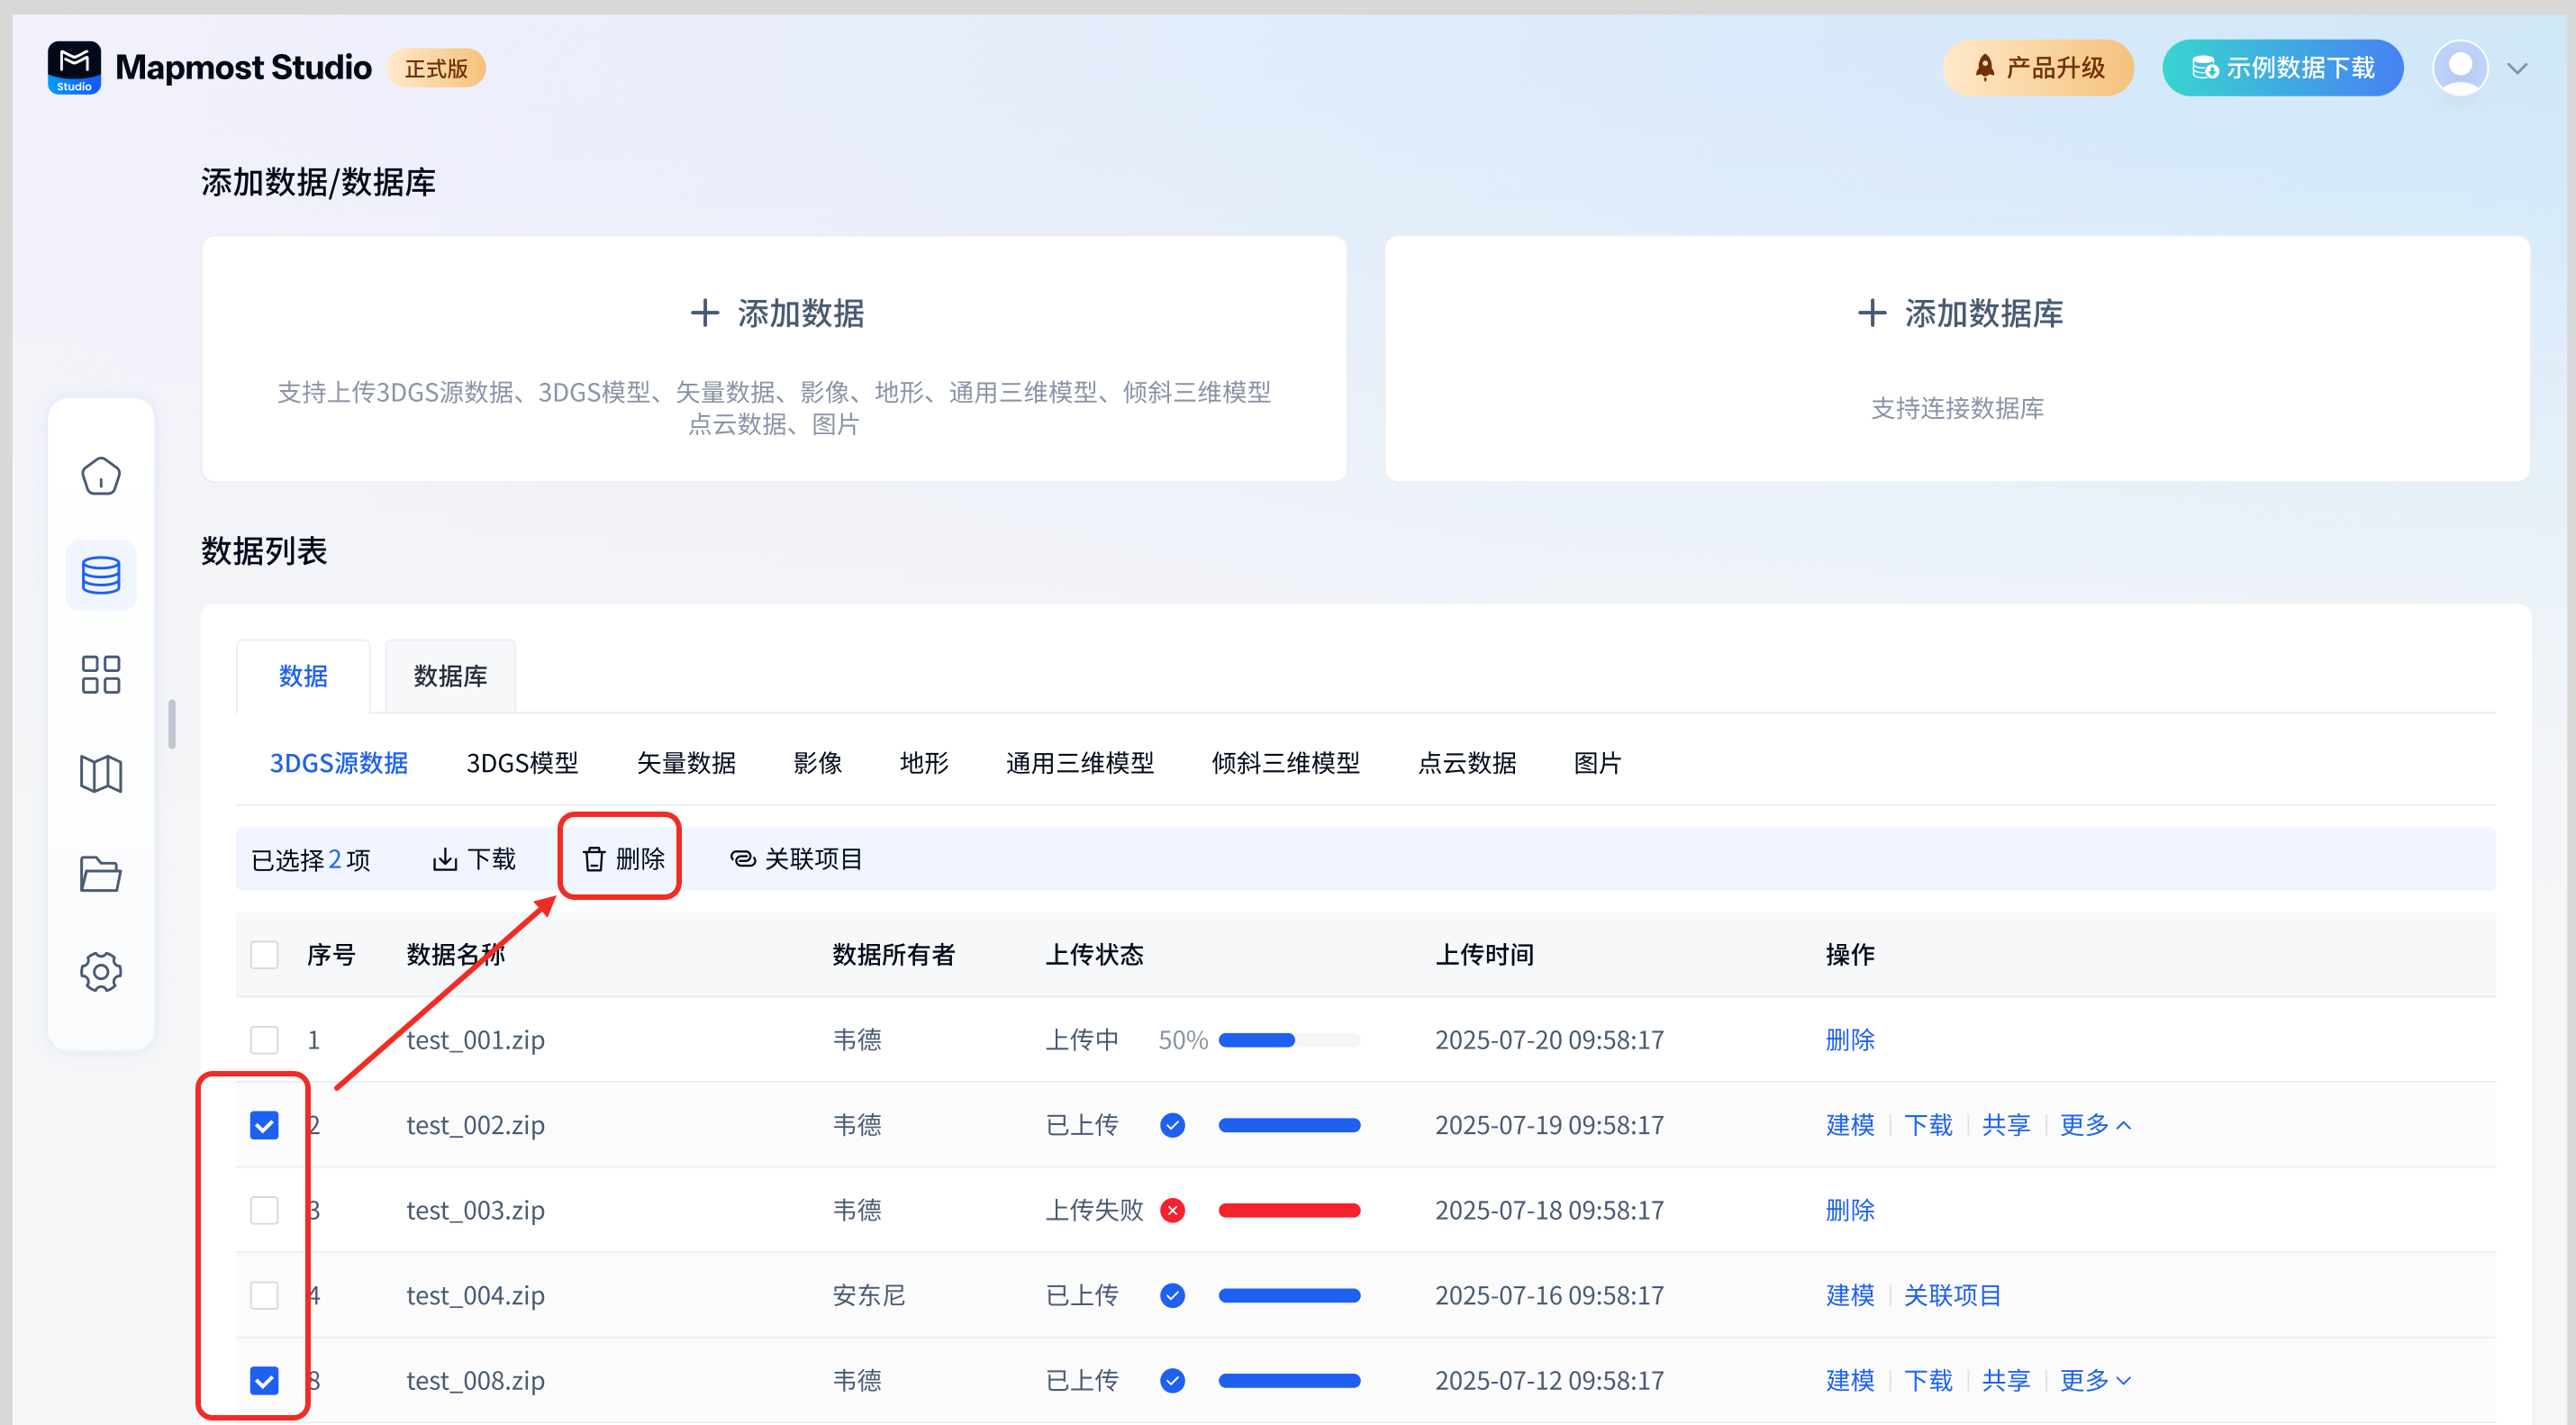Screen dimensions: 2576x1425
Task: Open the four-squares grid sidebar icon
Action: [101, 675]
